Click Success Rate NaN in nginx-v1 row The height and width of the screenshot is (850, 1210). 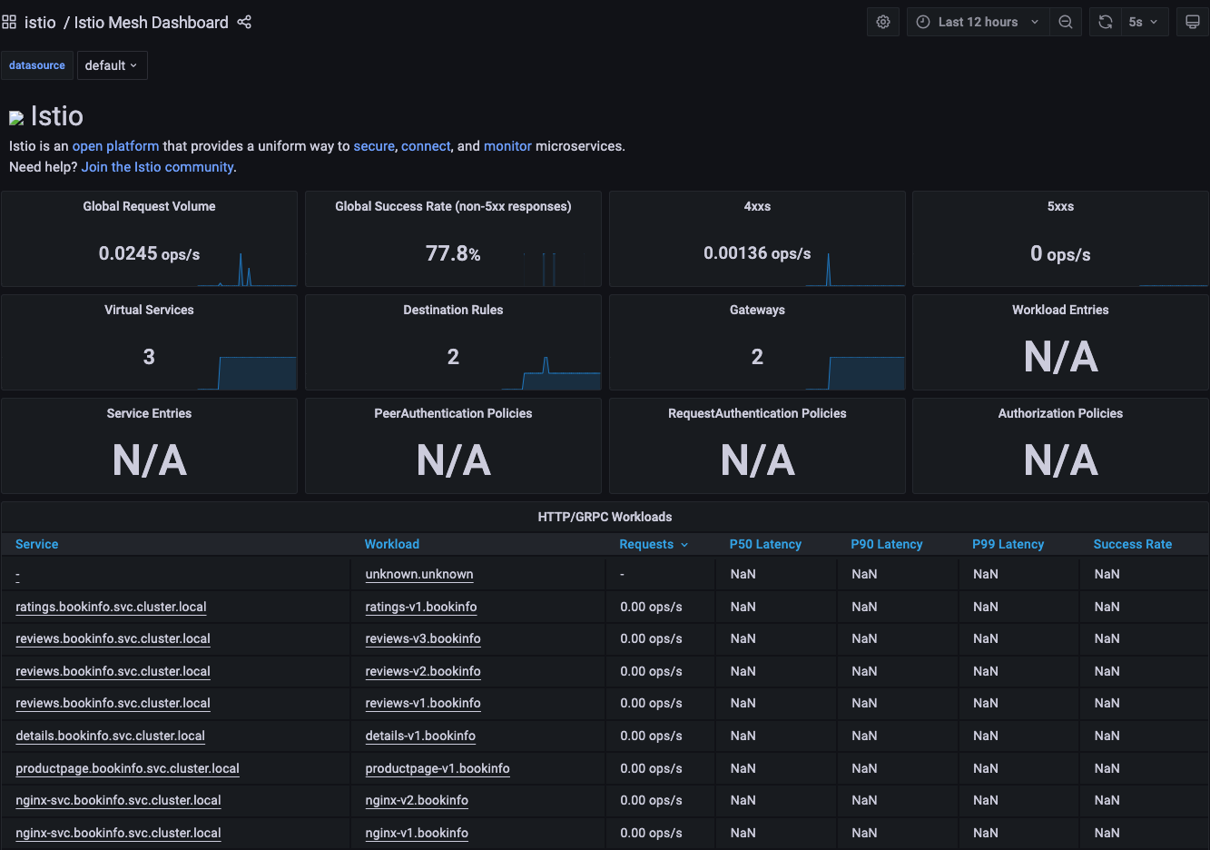pyautogui.click(x=1107, y=833)
